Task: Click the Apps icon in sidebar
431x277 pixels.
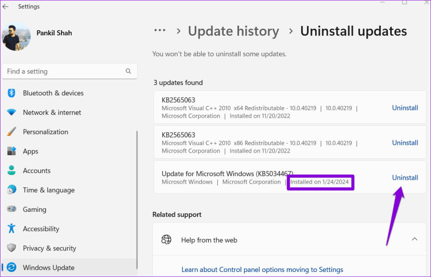Action: [x=11, y=151]
